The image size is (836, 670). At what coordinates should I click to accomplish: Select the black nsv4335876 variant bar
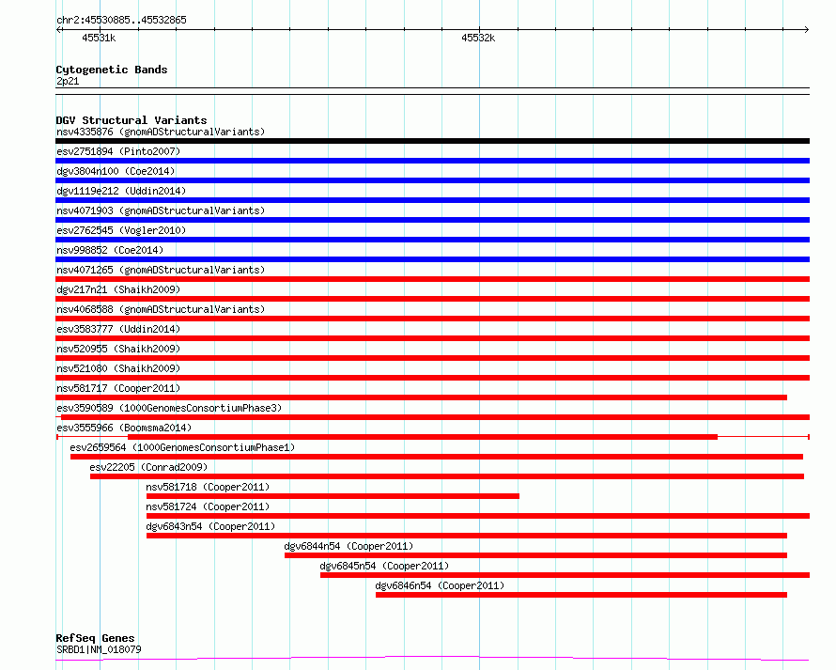click(432, 141)
